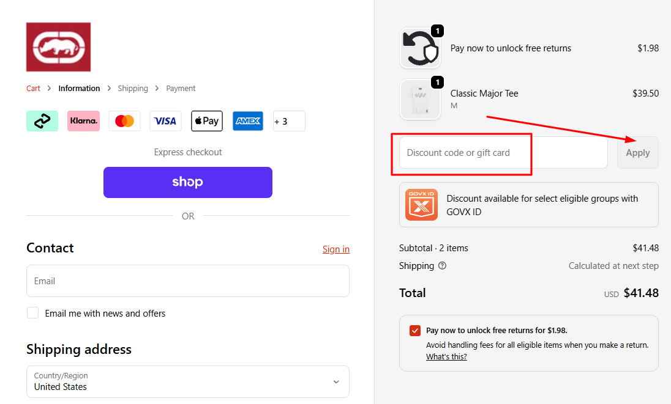This screenshot has height=404, width=671.
Task: Click the Ecko rhino logo
Action: click(x=58, y=46)
